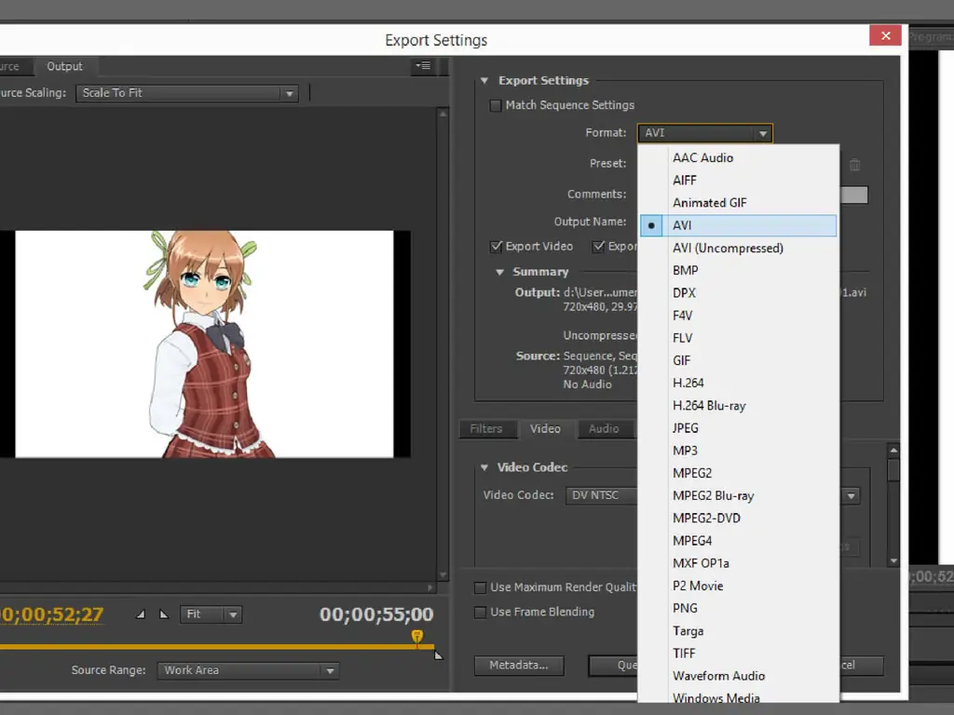Image resolution: width=954 pixels, height=715 pixels.
Task: Choose MPEG2-DVD from the list
Action: coord(739,518)
